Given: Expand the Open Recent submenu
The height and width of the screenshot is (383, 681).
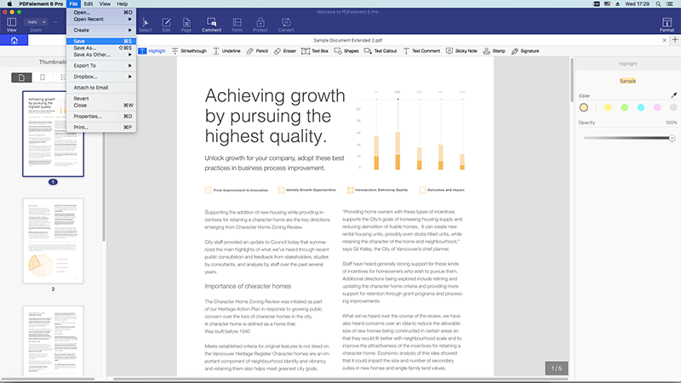Looking at the screenshot, I should 101,19.
